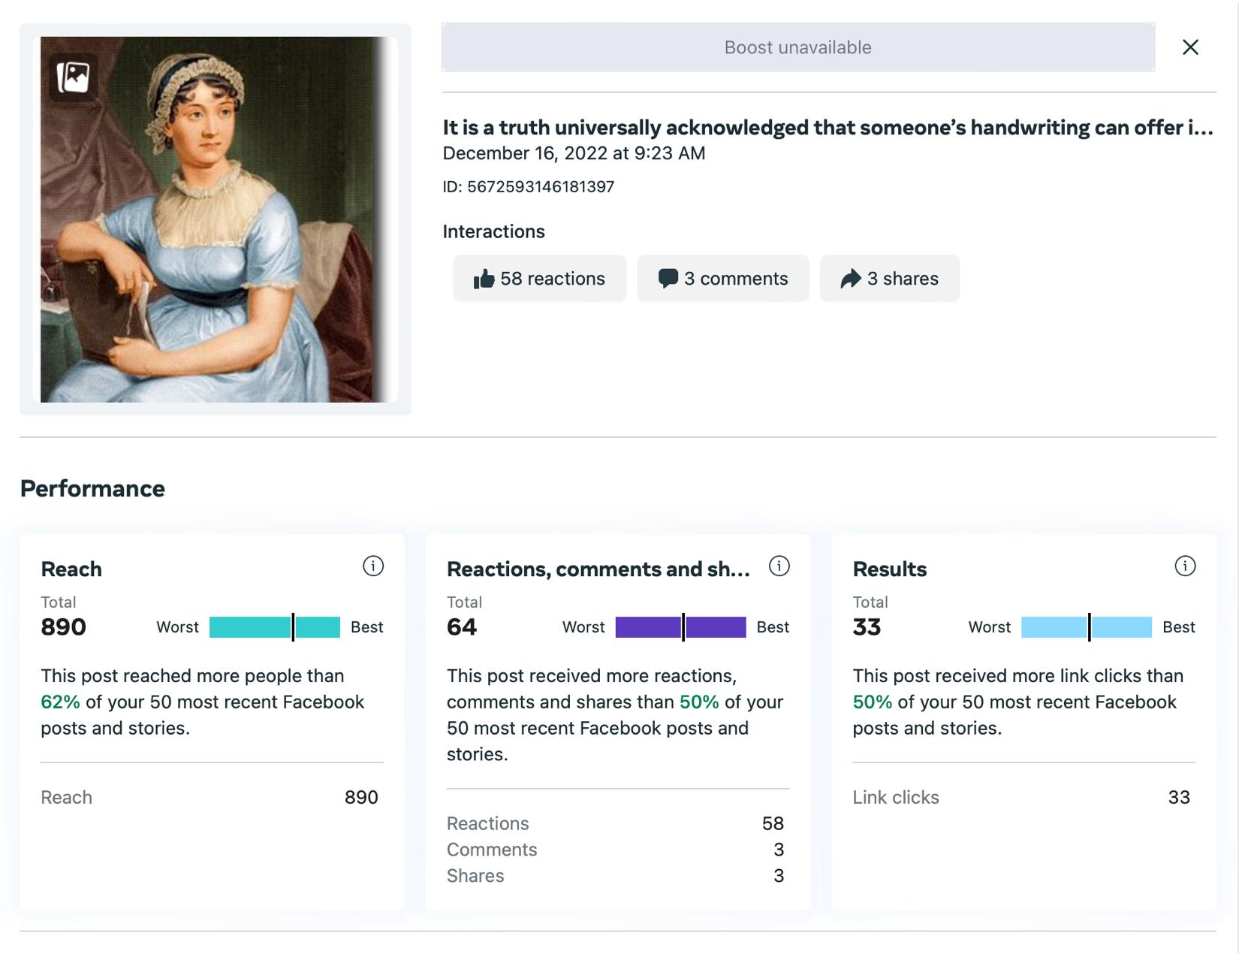Screen dimensions: 1239x954
Task: Open the Reactions, comments and shares info icon
Action: pos(779,566)
